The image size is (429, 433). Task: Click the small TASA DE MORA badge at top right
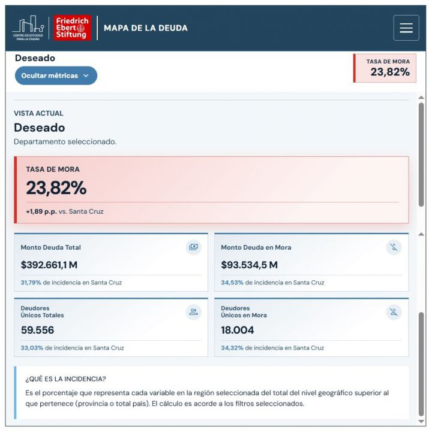tap(385, 68)
